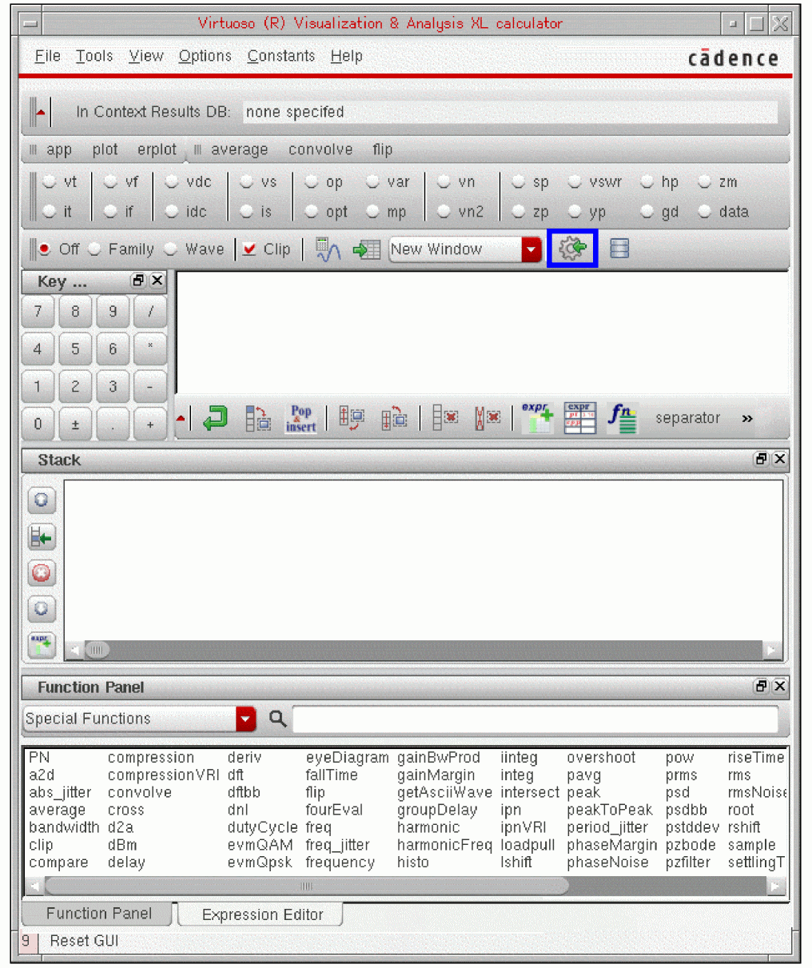
Task: Click the Pop and insert icon
Action: [x=301, y=418]
